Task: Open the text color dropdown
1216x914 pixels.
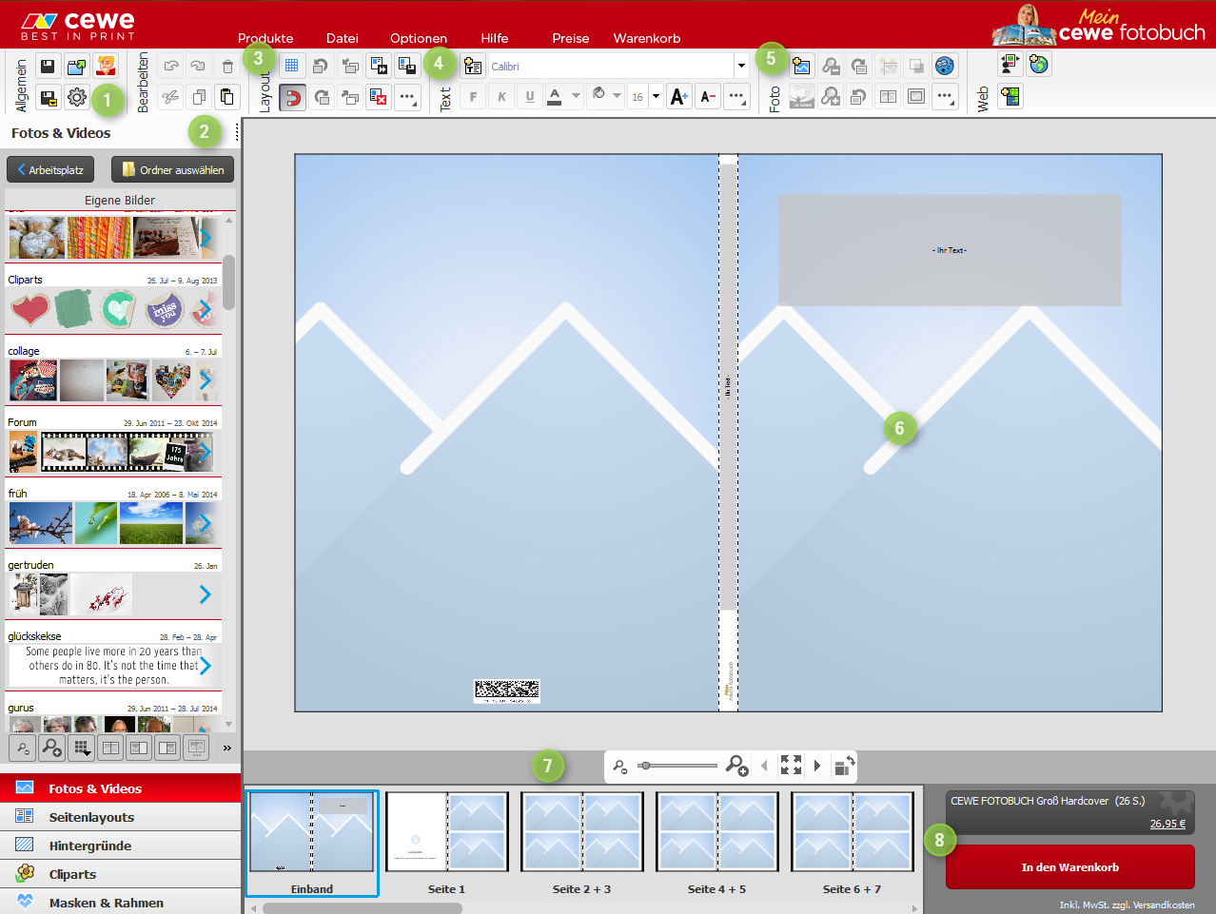Action: point(576,96)
